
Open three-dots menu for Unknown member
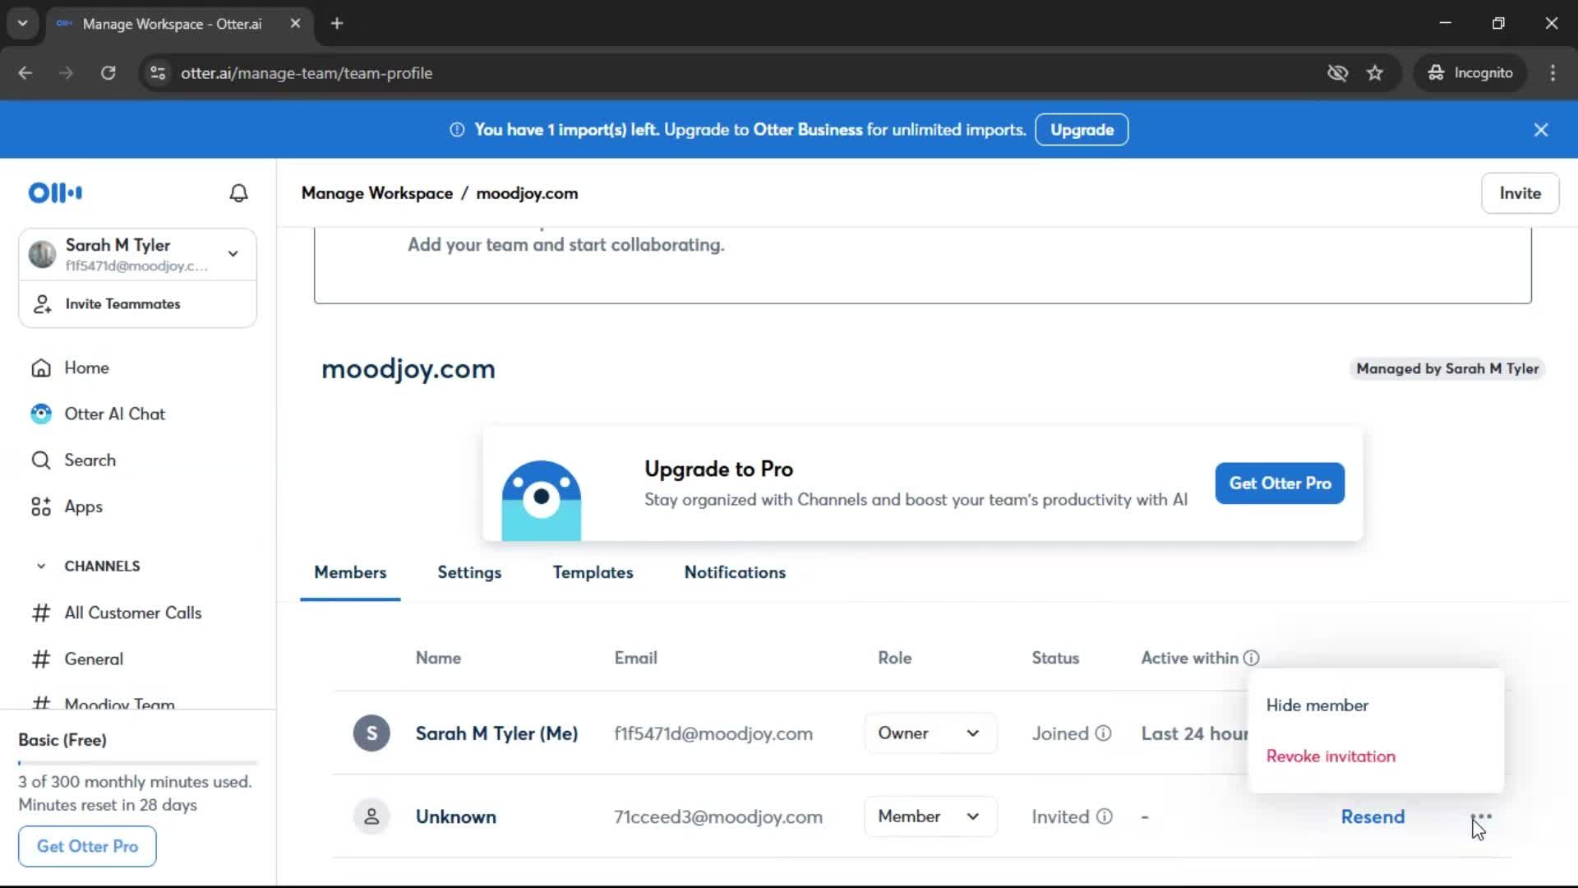click(x=1481, y=816)
